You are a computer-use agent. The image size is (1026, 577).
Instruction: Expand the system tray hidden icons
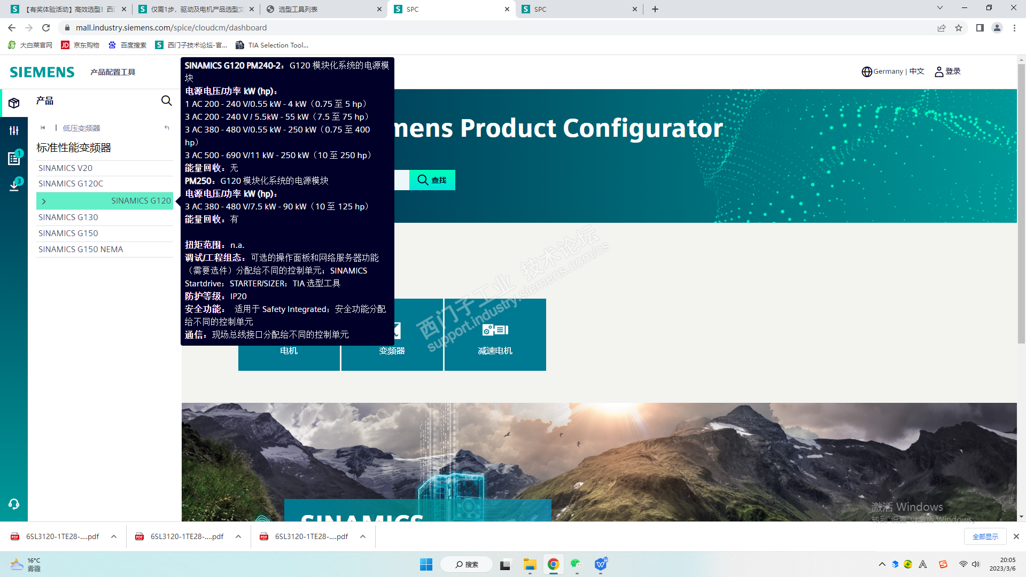point(882,564)
